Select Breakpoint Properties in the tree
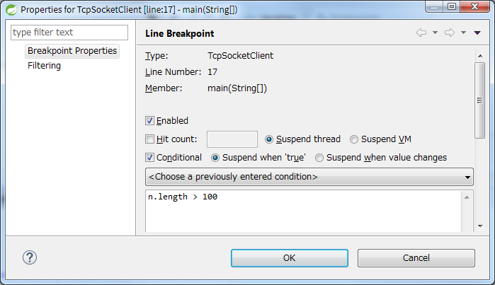495x285 pixels. coord(72,51)
